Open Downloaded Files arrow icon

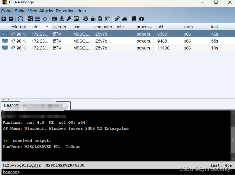[x=62, y=19]
